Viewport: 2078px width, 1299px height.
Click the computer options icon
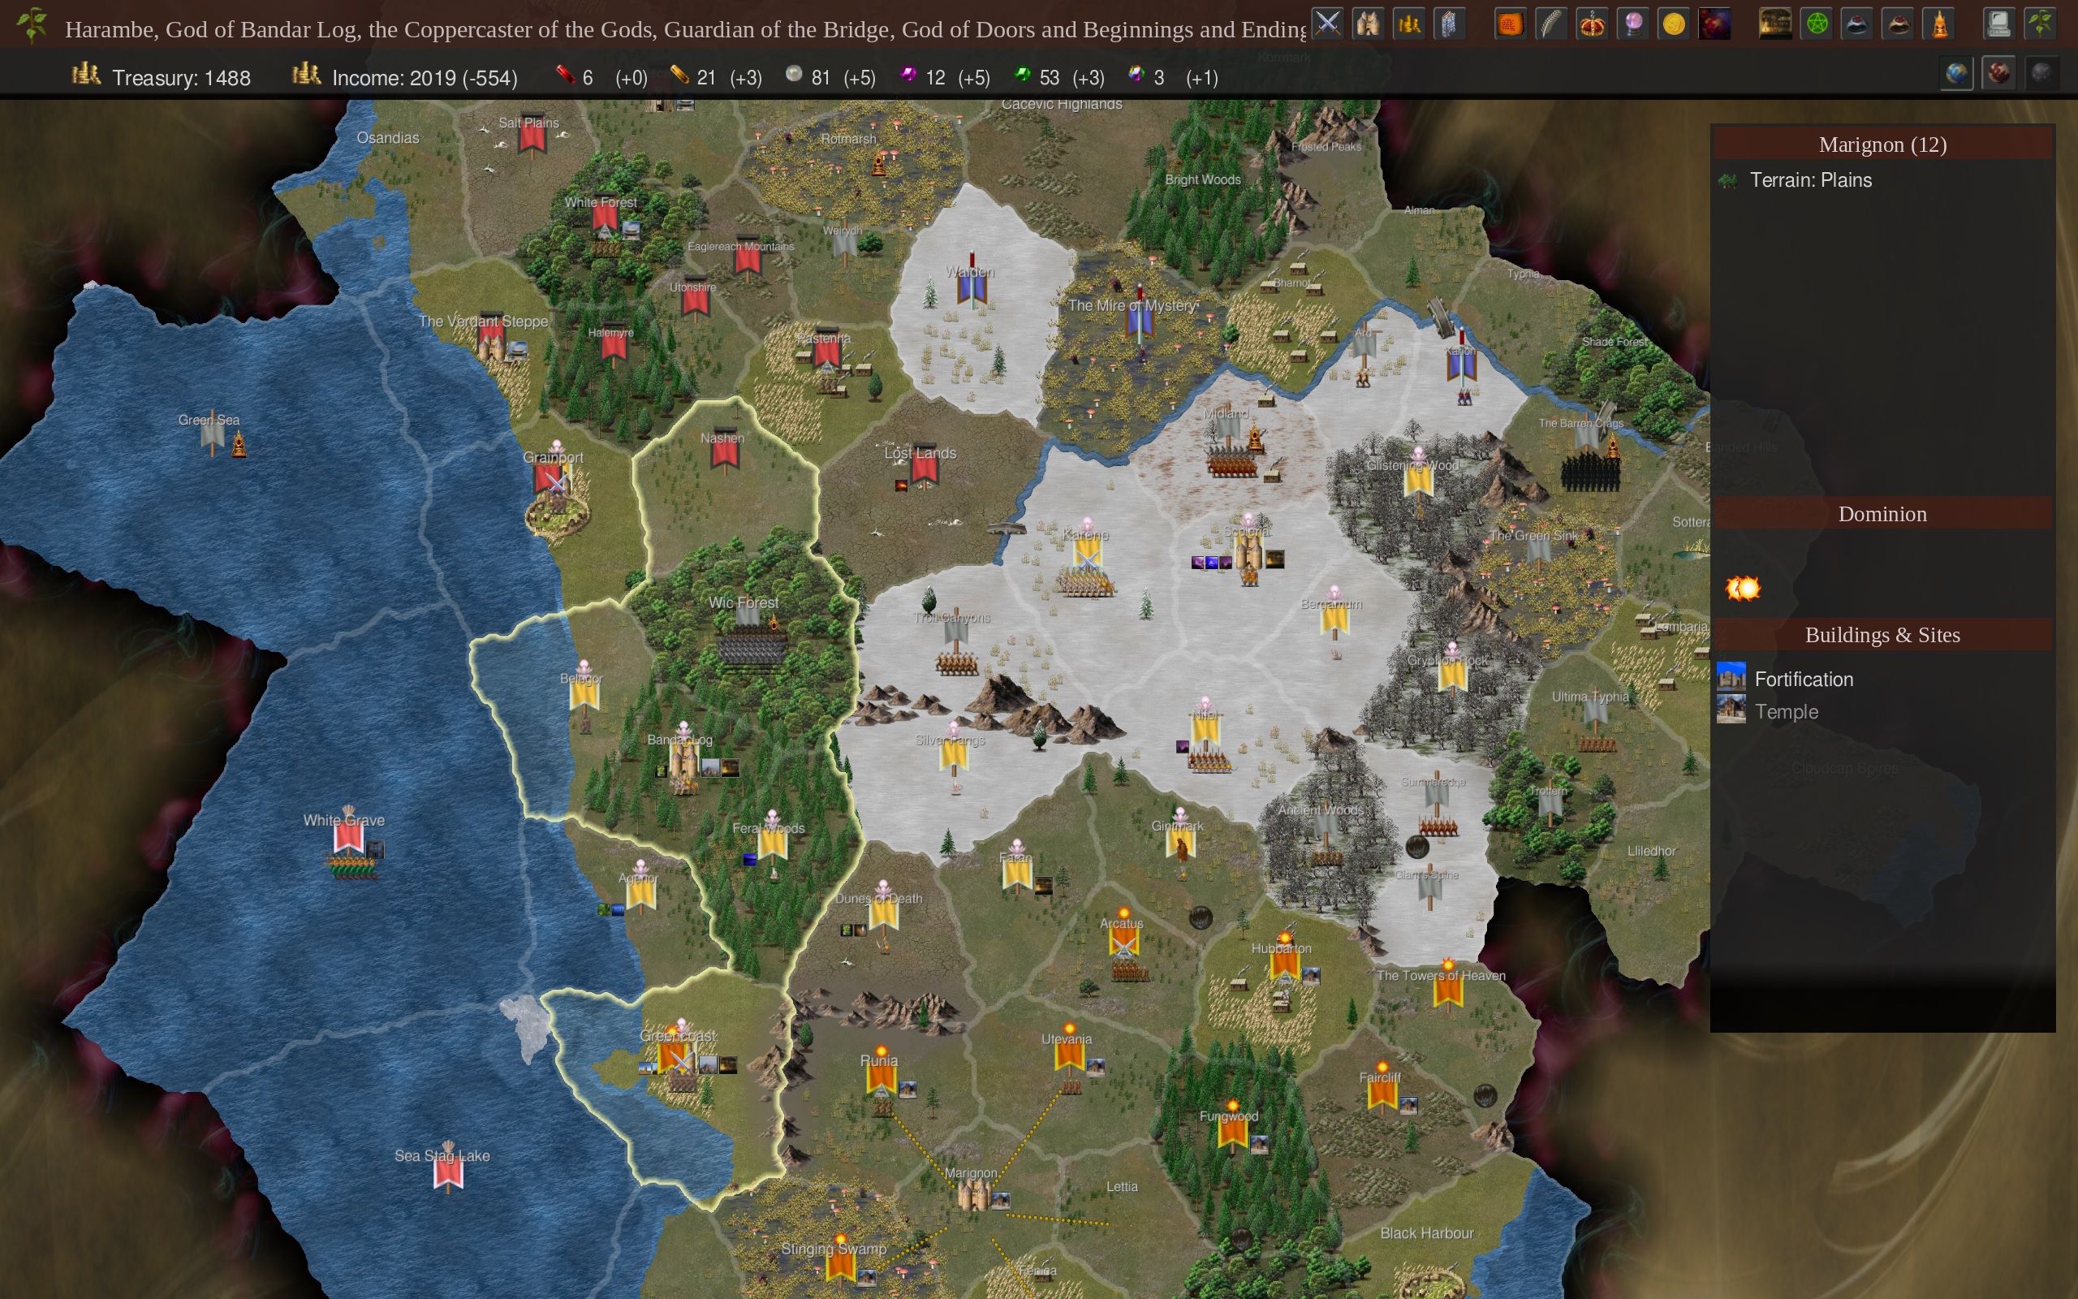click(x=1999, y=24)
